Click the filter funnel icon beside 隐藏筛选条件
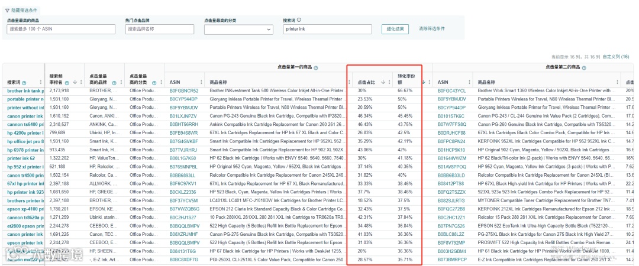Screen dimensions: 639x266 [7, 10]
